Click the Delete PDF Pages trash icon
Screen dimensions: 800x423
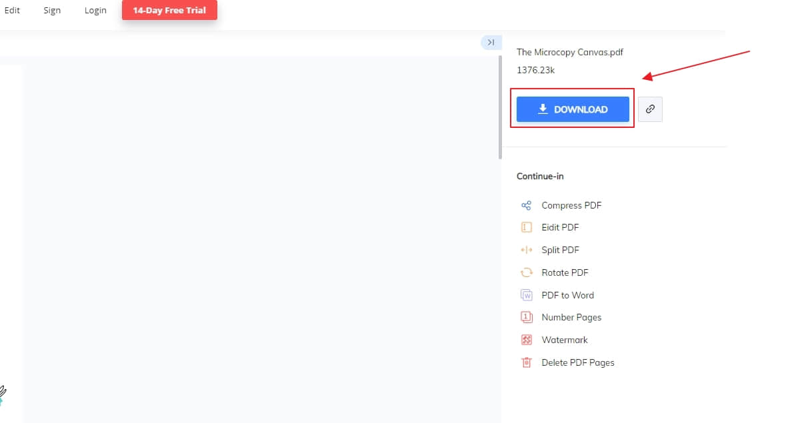point(526,362)
